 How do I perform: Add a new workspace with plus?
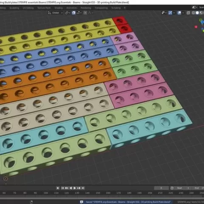point(125,8)
